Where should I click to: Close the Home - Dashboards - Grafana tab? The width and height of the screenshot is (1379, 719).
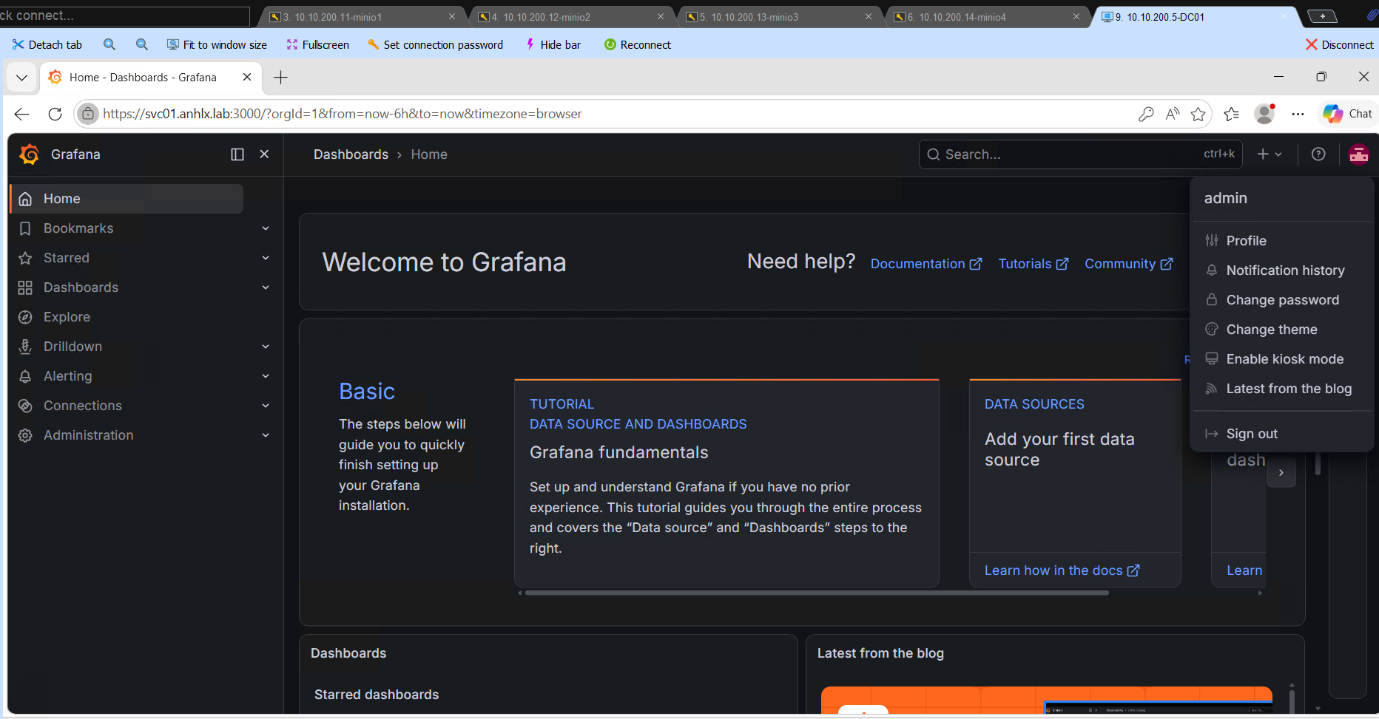point(247,77)
